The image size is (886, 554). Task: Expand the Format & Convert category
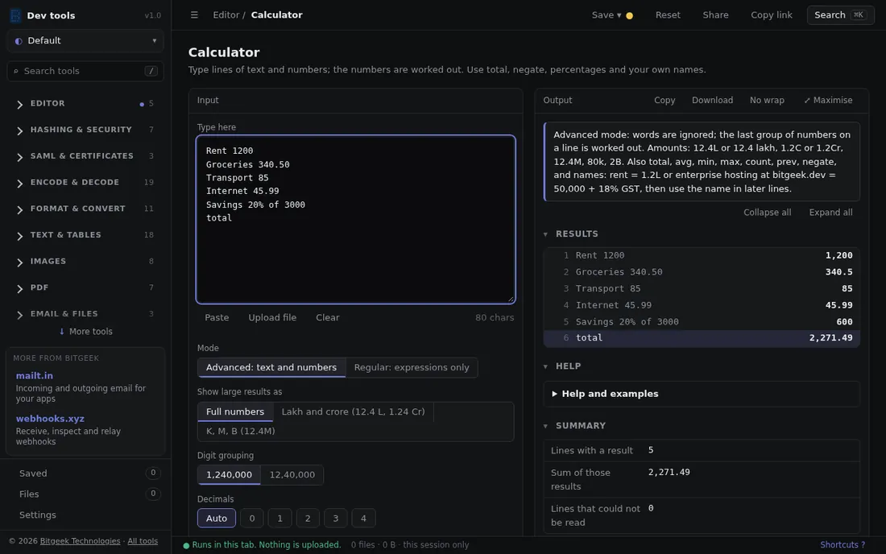tap(85, 209)
